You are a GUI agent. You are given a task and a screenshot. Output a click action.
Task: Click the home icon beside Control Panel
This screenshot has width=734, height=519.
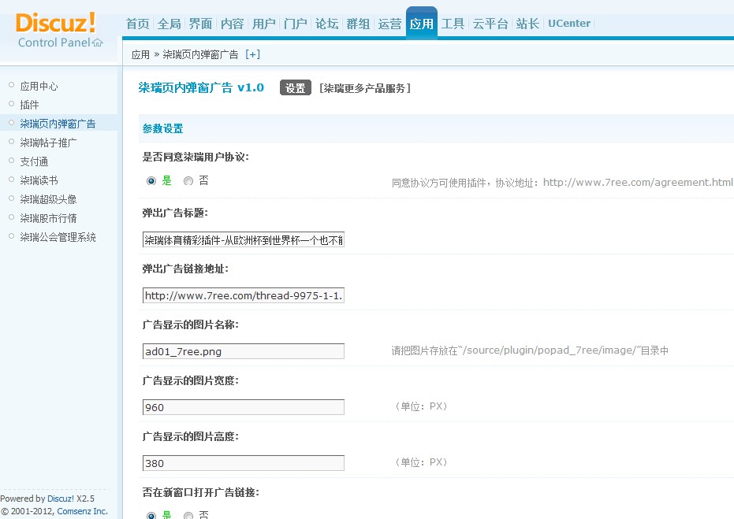(x=98, y=43)
